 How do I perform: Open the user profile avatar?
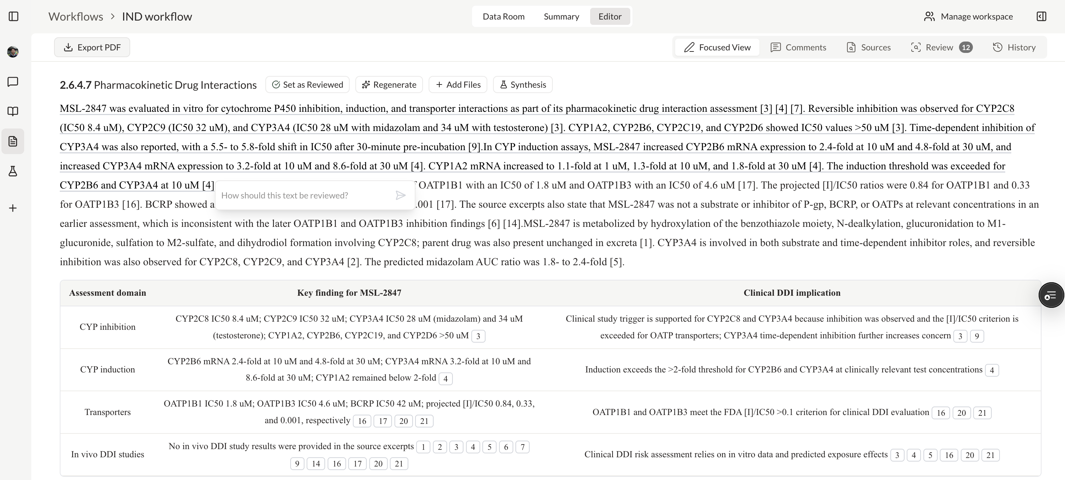click(13, 51)
